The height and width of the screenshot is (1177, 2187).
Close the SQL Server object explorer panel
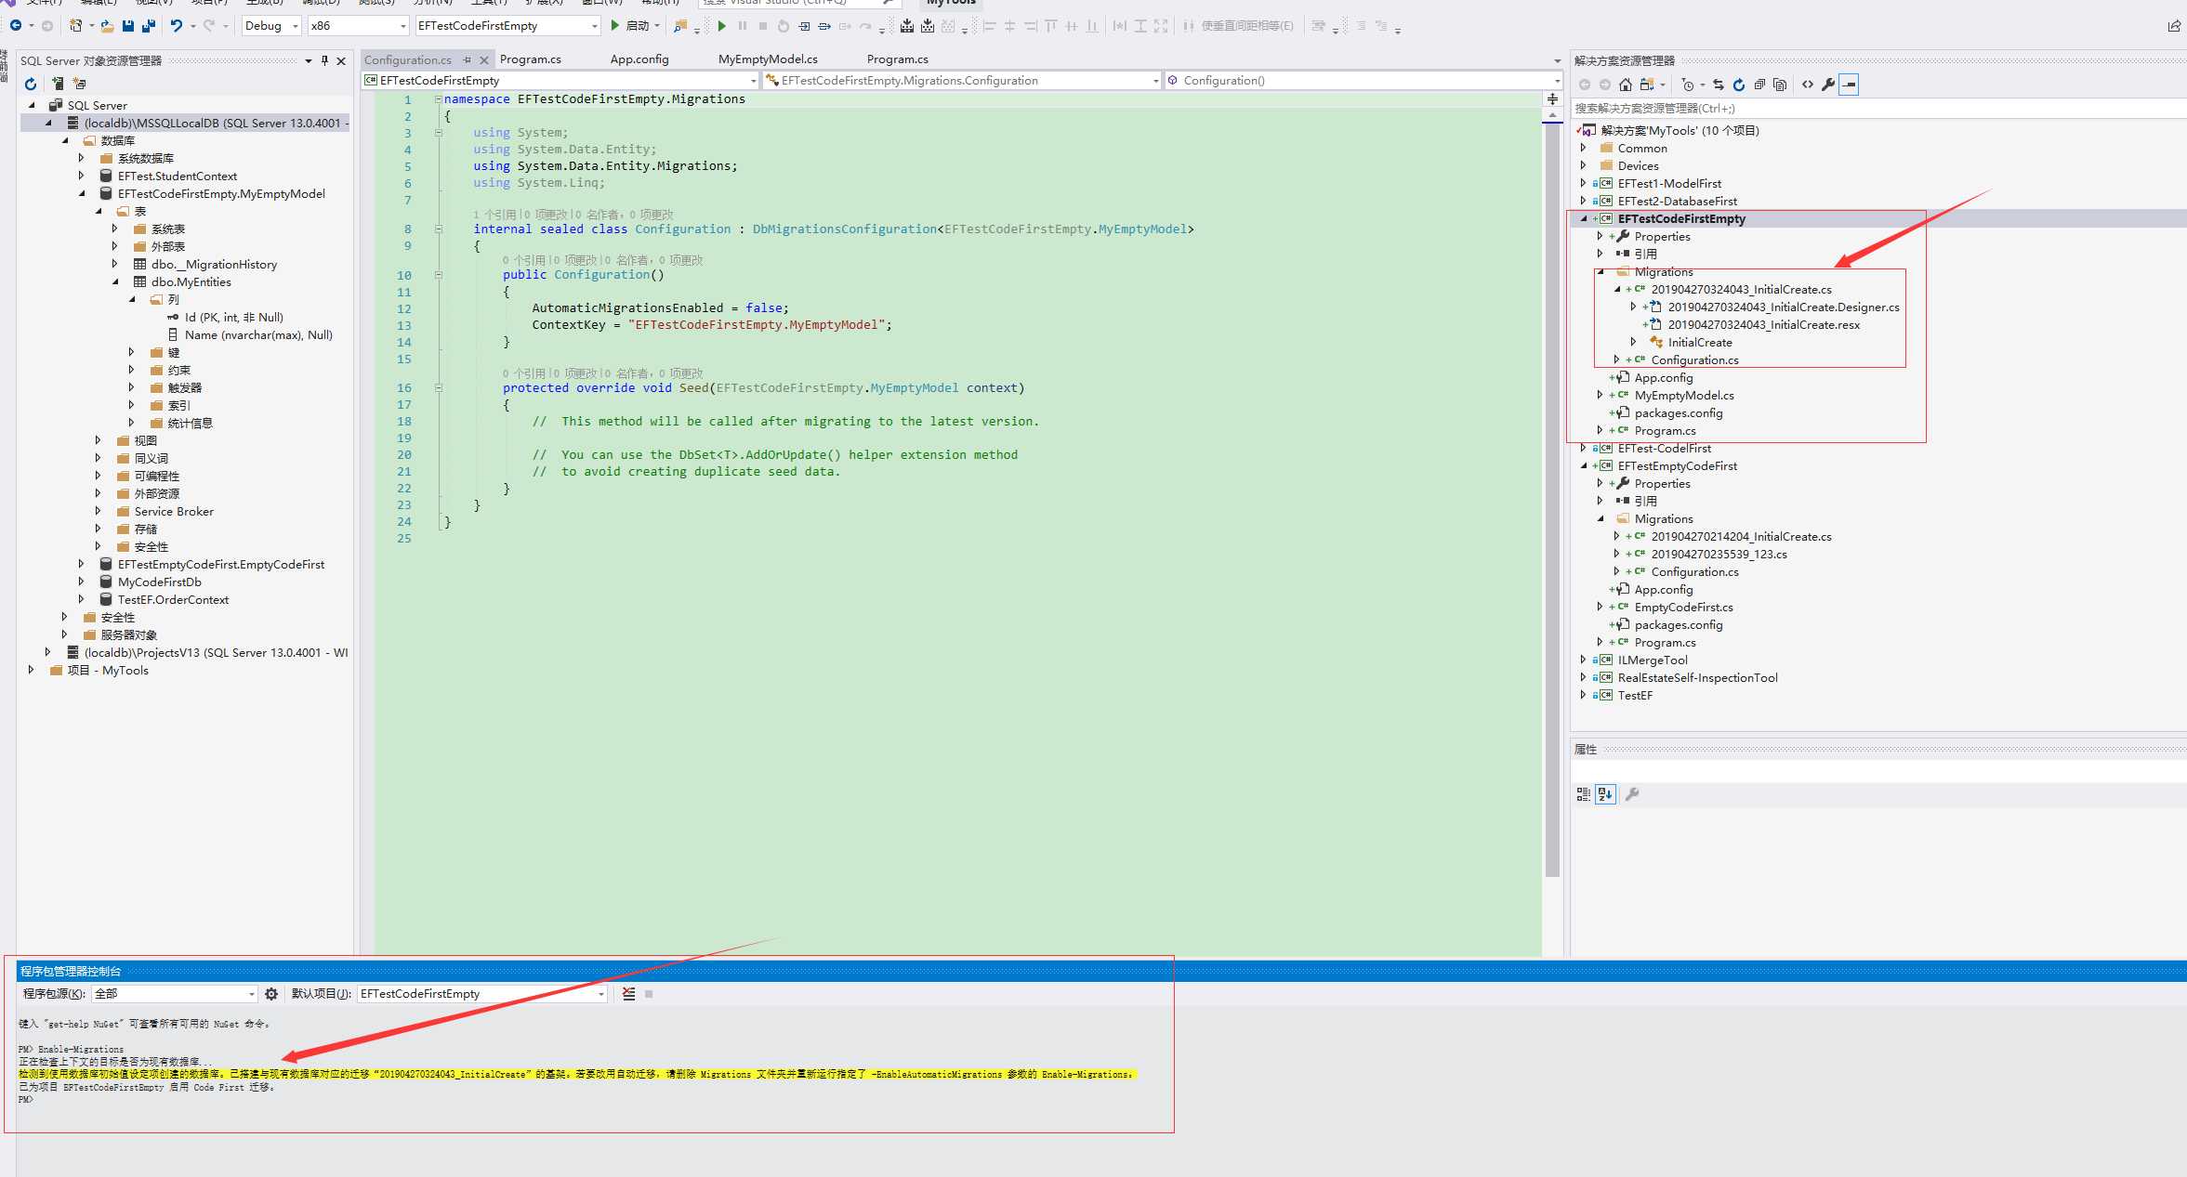341,60
